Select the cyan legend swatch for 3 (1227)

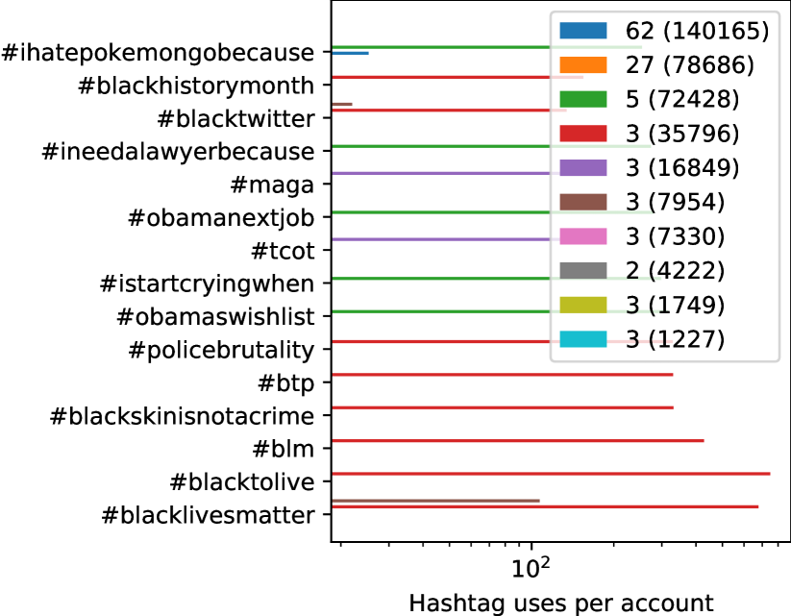[x=583, y=338]
